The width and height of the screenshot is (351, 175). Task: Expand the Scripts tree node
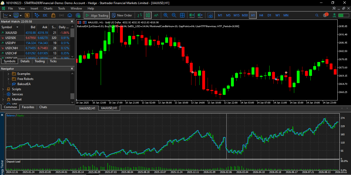[3, 89]
